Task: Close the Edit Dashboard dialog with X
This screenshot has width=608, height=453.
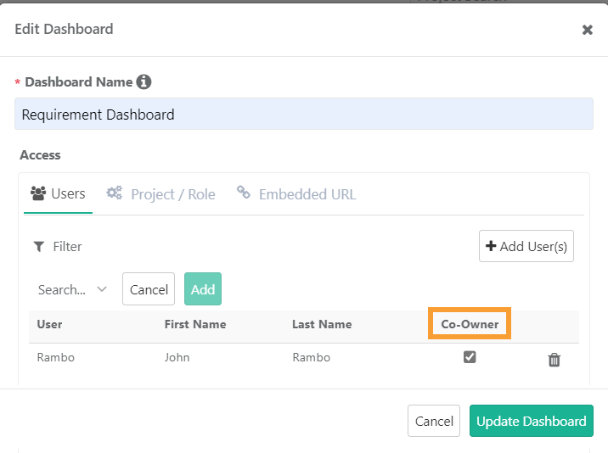Action: coord(587,30)
